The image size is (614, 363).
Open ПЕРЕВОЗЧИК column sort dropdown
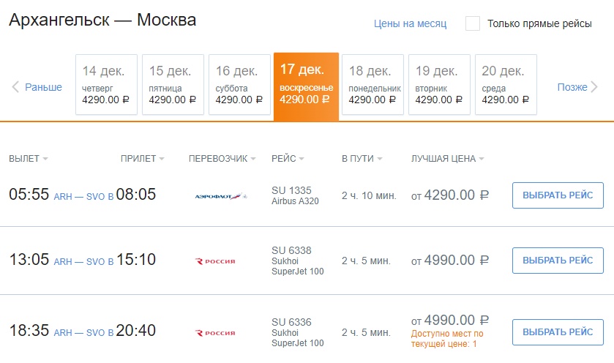253,159
